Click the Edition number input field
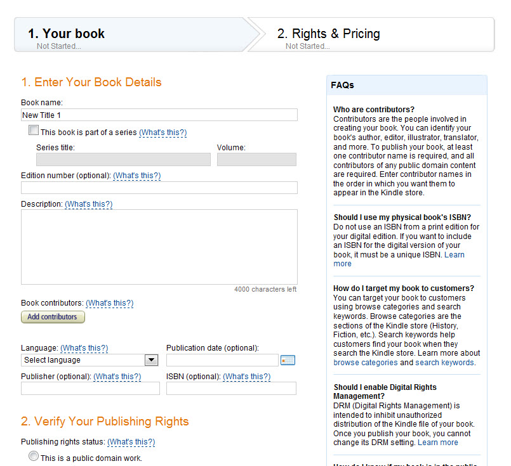511x466 pixels. (x=159, y=188)
